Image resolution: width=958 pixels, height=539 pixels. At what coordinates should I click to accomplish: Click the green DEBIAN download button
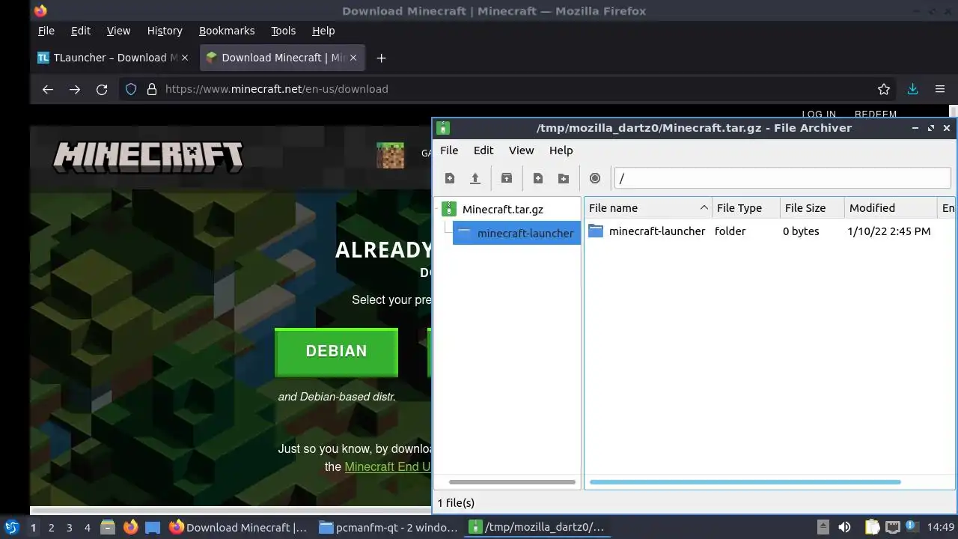336,351
